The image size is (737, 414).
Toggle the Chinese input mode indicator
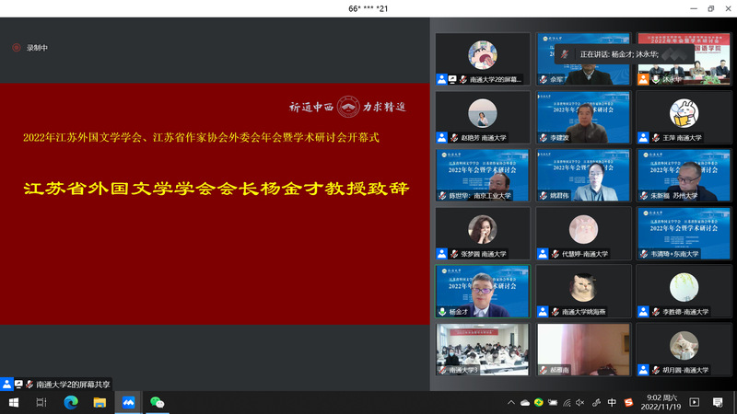pyautogui.click(x=612, y=402)
